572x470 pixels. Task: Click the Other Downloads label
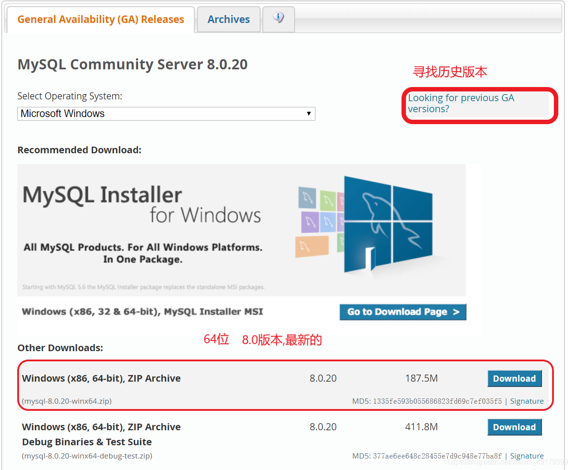tap(60, 348)
